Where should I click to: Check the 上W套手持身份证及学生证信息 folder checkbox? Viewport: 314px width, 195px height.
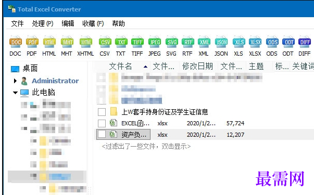[102, 112]
